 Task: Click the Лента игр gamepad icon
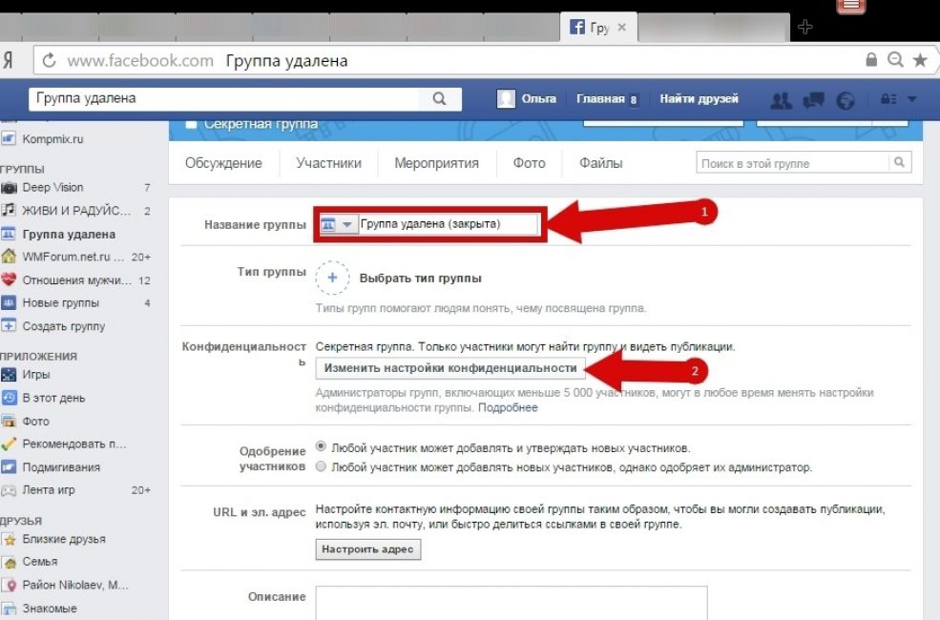pos(9,490)
